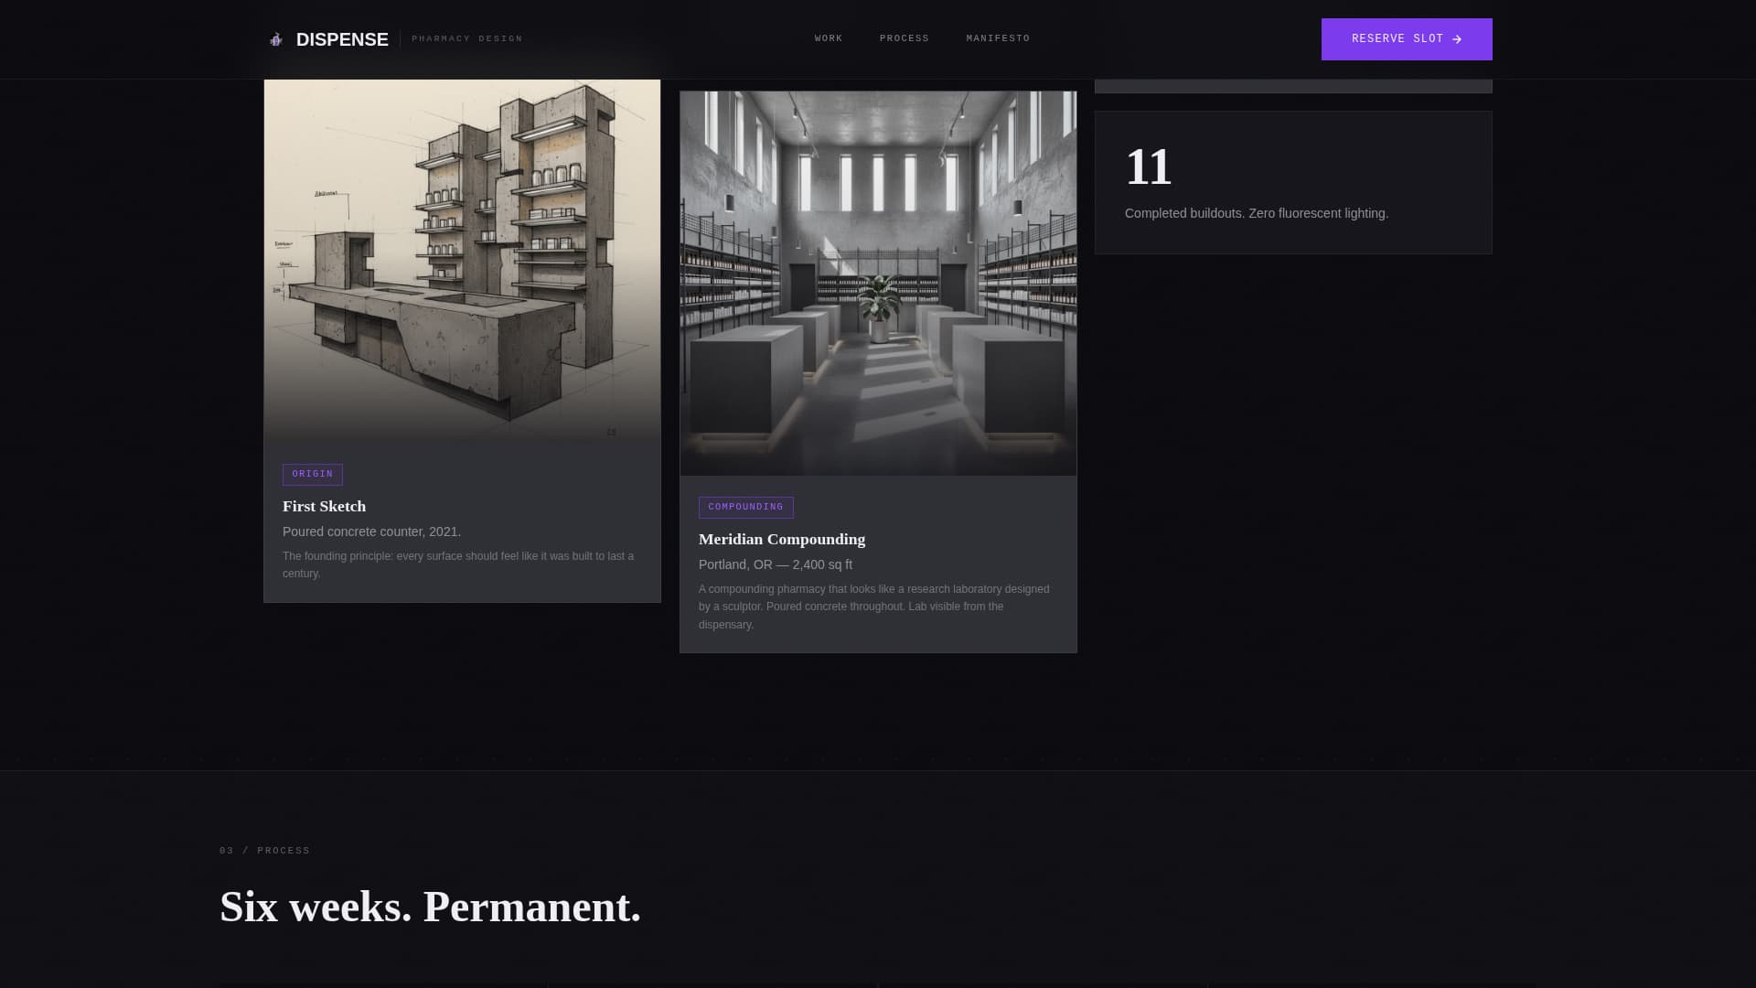The width and height of the screenshot is (1756, 988).
Task: Click 'Completed buildouts. Zero fluorescent lighting.' text
Action: click(x=1257, y=213)
